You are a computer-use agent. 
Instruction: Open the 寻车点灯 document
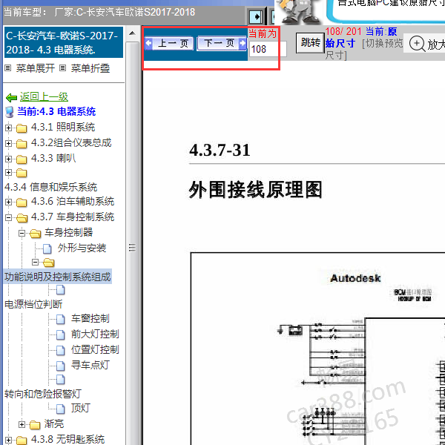click(90, 365)
